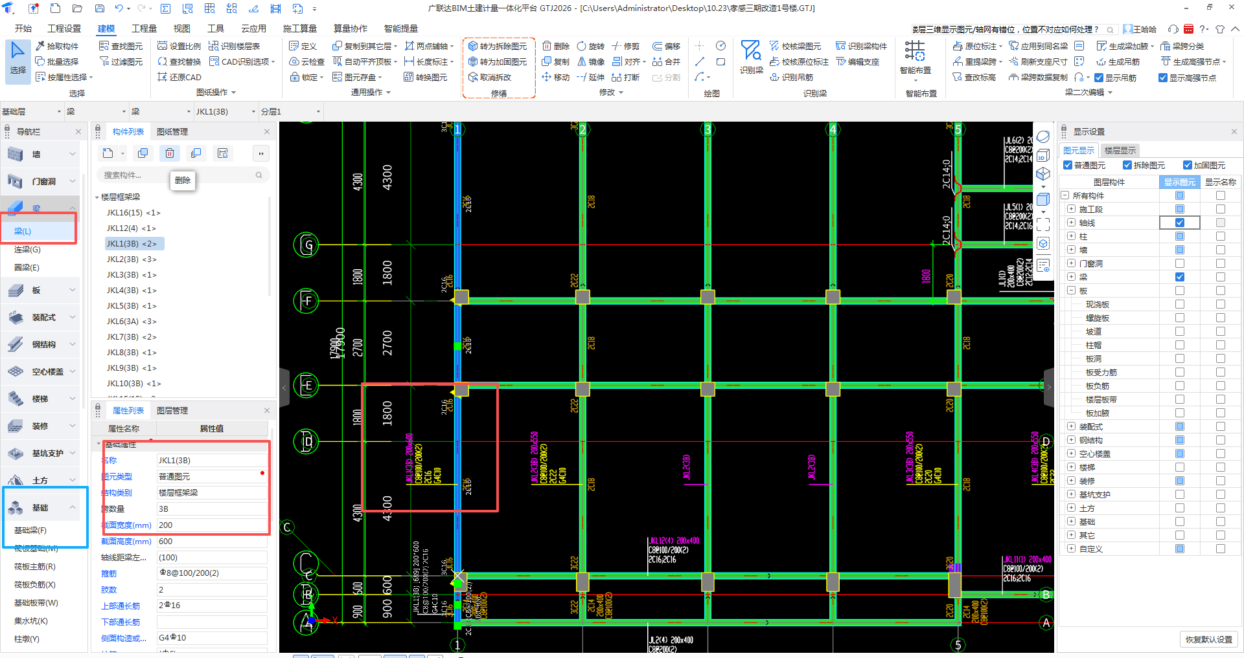Click the 删除 tool in the 修改 group
Screen dimensions: 1244x658
pyautogui.click(x=555, y=46)
